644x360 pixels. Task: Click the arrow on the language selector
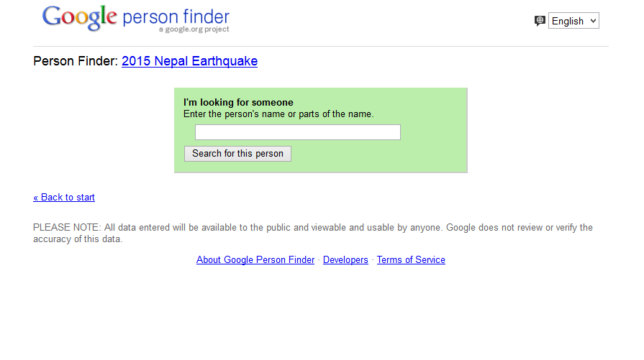tap(593, 21)
